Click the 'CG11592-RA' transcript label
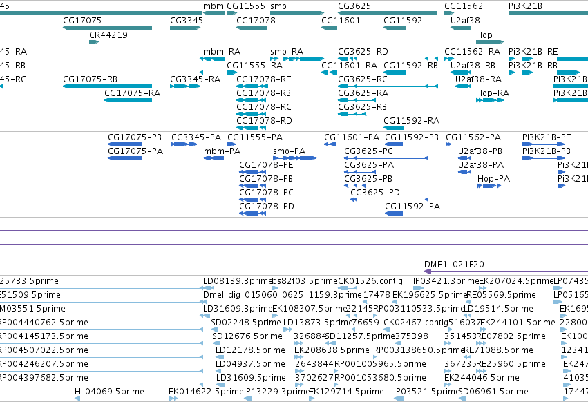The image size is (588, 402). [411, 121]
